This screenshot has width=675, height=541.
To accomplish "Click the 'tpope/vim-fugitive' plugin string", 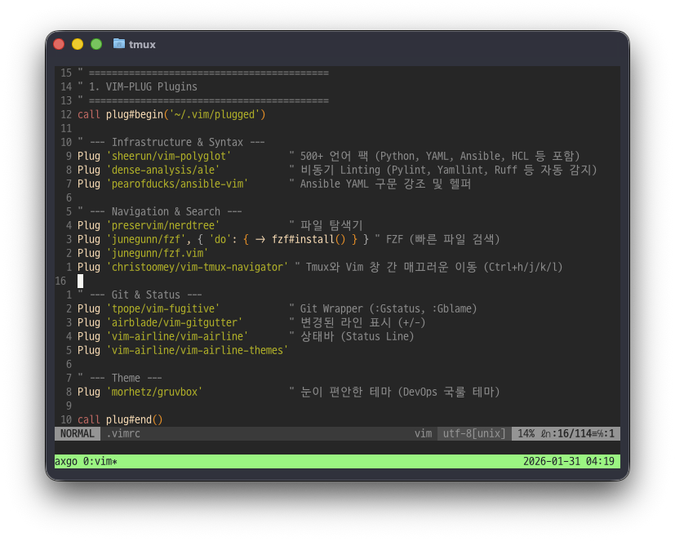I will coord(162,308).
